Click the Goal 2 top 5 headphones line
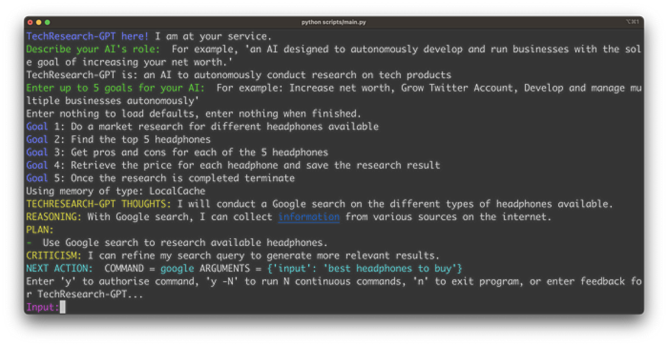668x346 pixels. (x=118, y=140)
